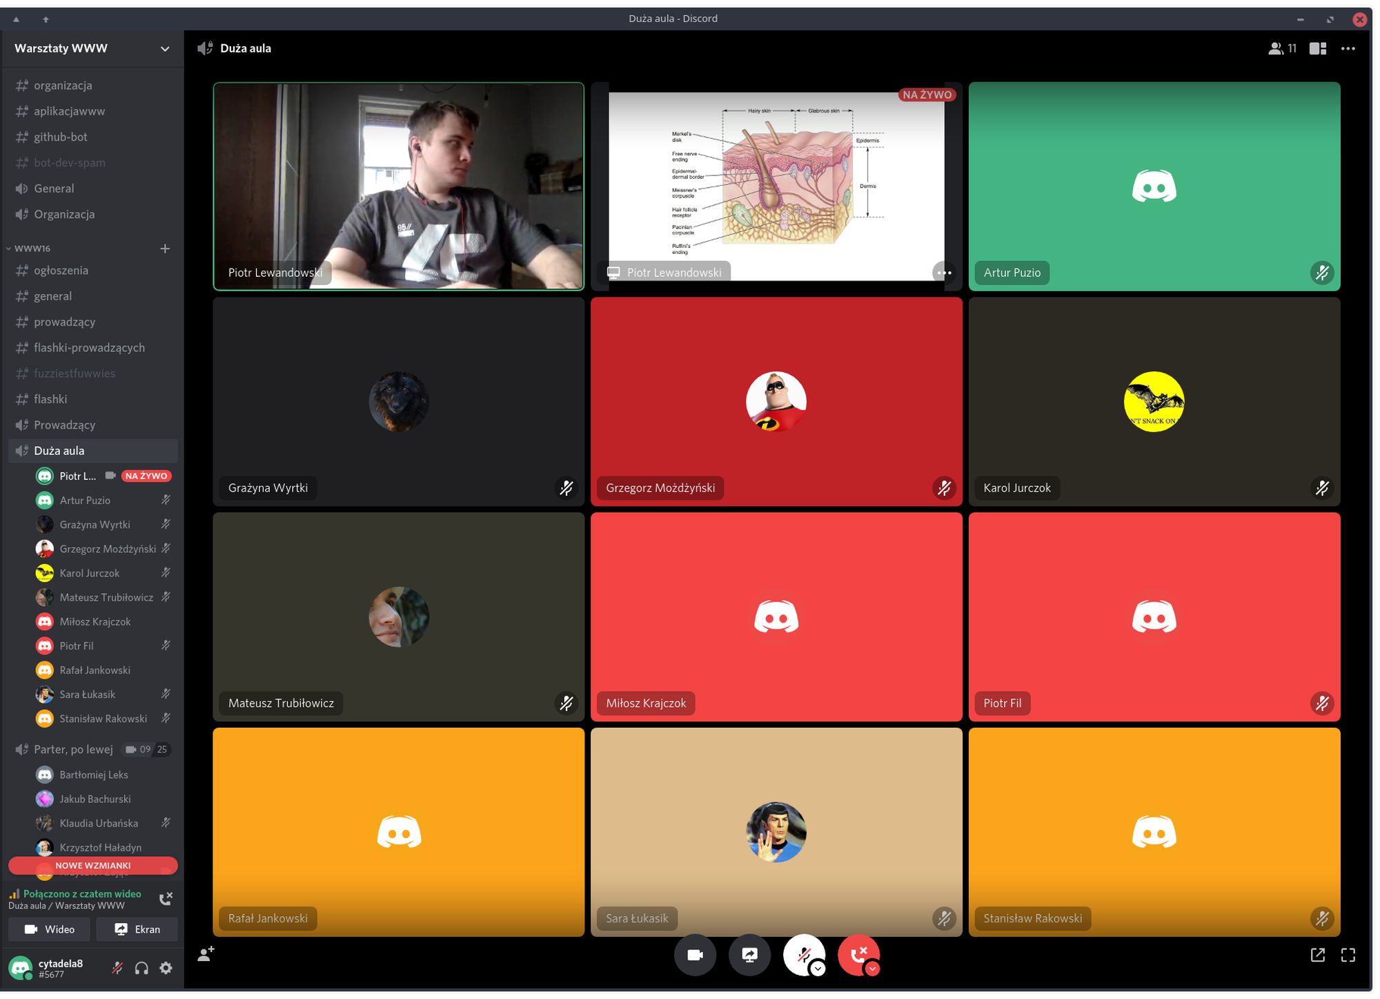The width and height of the screenshot is (1380, 999).
Task: Disconnect via the sidebar voice status icon
Action: tap(166, 899)
